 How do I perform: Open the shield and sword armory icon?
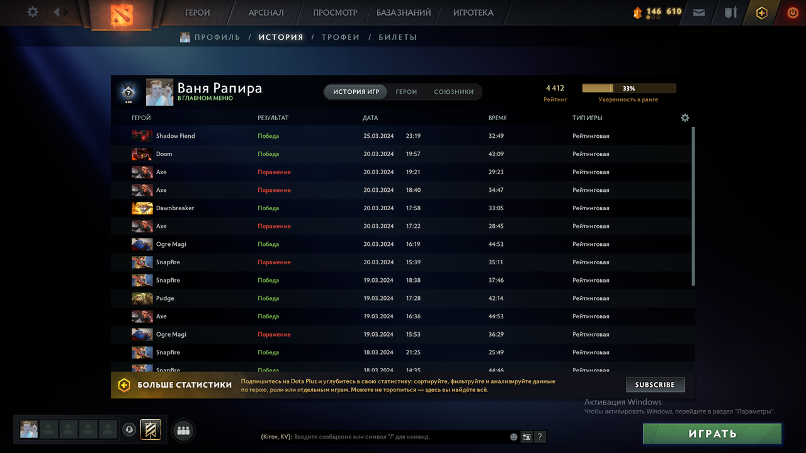tap(730, 12)
